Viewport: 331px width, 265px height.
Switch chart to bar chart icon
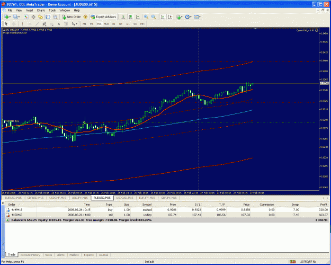[x=123, y=17]
